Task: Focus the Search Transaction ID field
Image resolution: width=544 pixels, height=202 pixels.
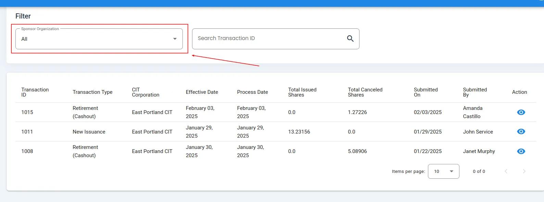Action: tap(269, 39)
